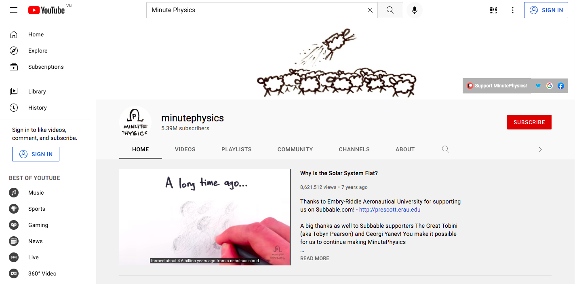
Task: Open the YouTube apps grid
Action: tap(493, 10)
